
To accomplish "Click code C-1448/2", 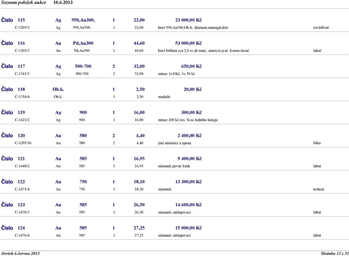I will [22, 166].
